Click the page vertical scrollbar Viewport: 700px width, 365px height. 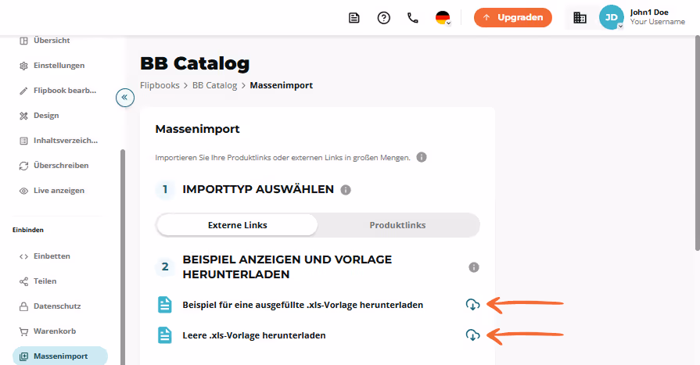pos(698,143)
